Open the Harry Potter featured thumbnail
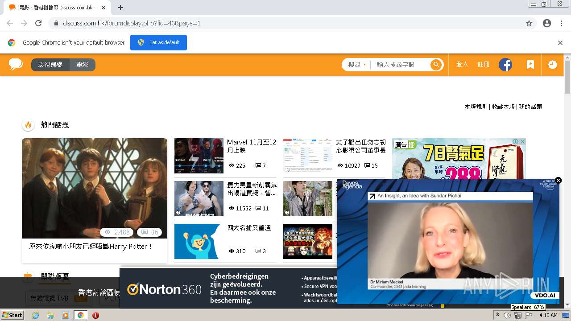 coord(95,188)
